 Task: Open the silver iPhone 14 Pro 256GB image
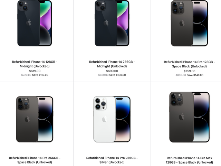coord(112,119)
